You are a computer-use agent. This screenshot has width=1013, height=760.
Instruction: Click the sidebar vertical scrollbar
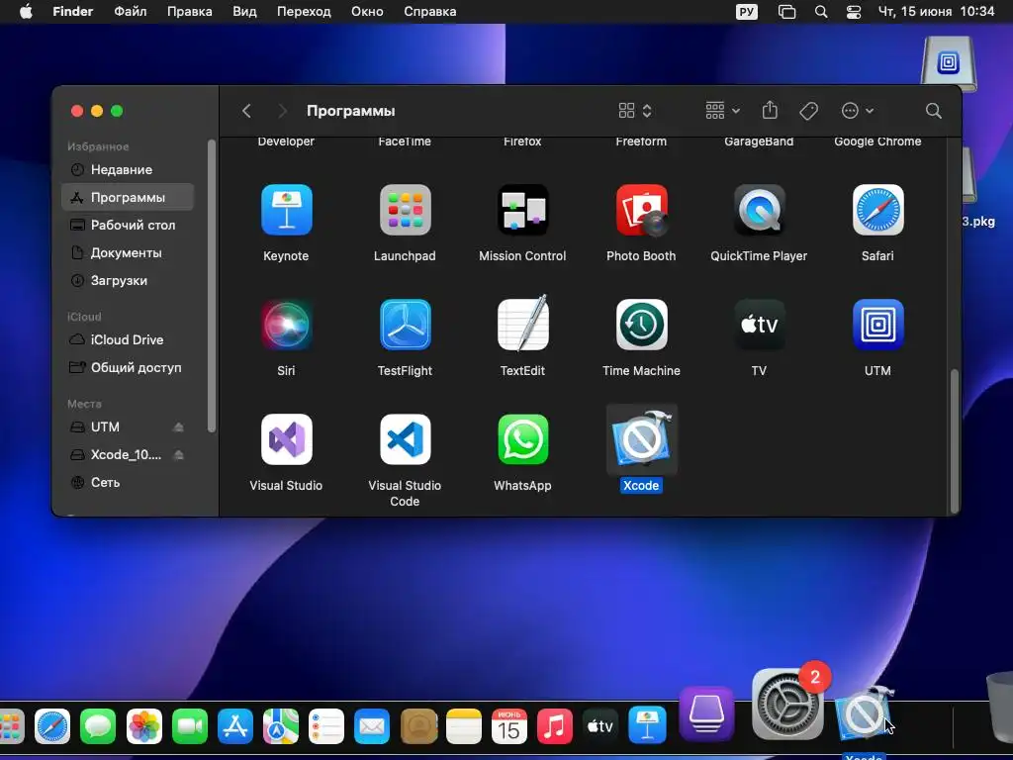[x=211, y=286]
